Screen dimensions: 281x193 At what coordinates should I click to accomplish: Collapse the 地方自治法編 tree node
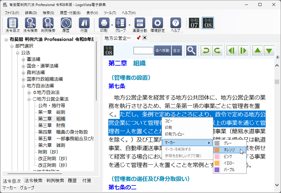pyautogui.click(x=23, y=86)
